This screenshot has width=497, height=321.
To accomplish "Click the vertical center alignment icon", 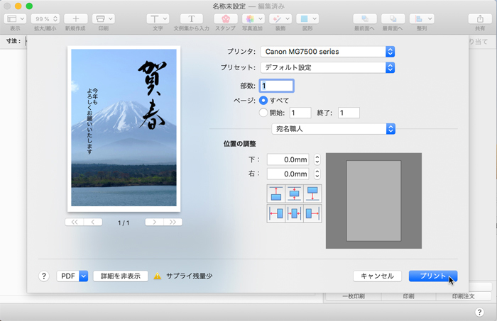I will point(294,193).
